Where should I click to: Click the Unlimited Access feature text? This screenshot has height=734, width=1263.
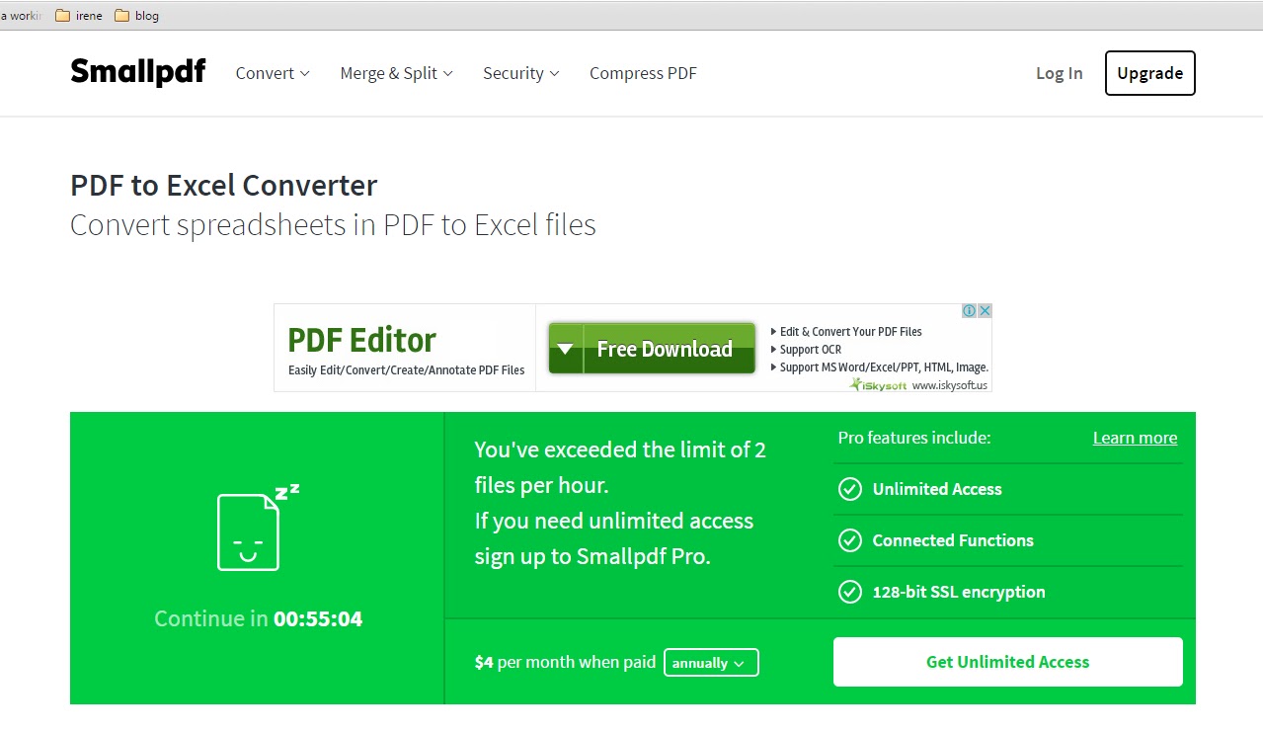pos(937,489)
